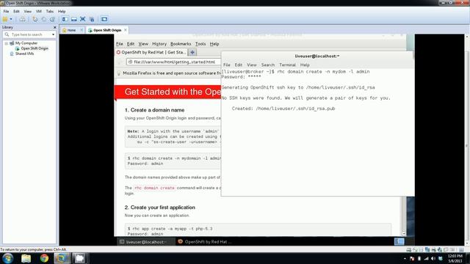Select OpenShift by Red Hat guest taskbar item
The image size is (470, 264).
click(205, 242)
